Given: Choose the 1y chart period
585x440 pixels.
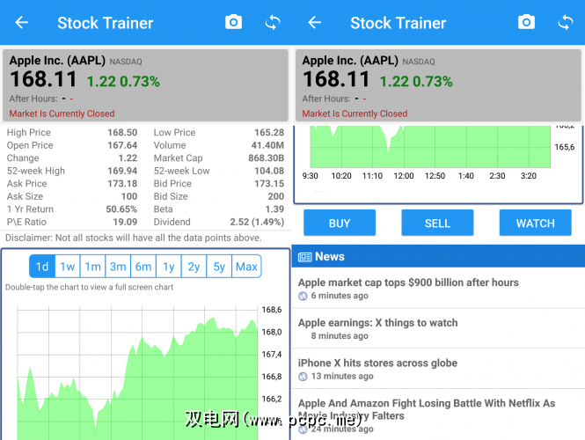Looking at the screenshot, I should [x=169, y=267].
